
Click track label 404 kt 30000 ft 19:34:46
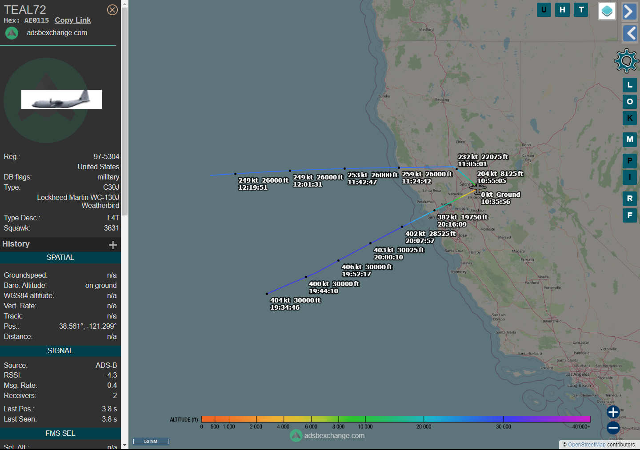tap(295, 304)
